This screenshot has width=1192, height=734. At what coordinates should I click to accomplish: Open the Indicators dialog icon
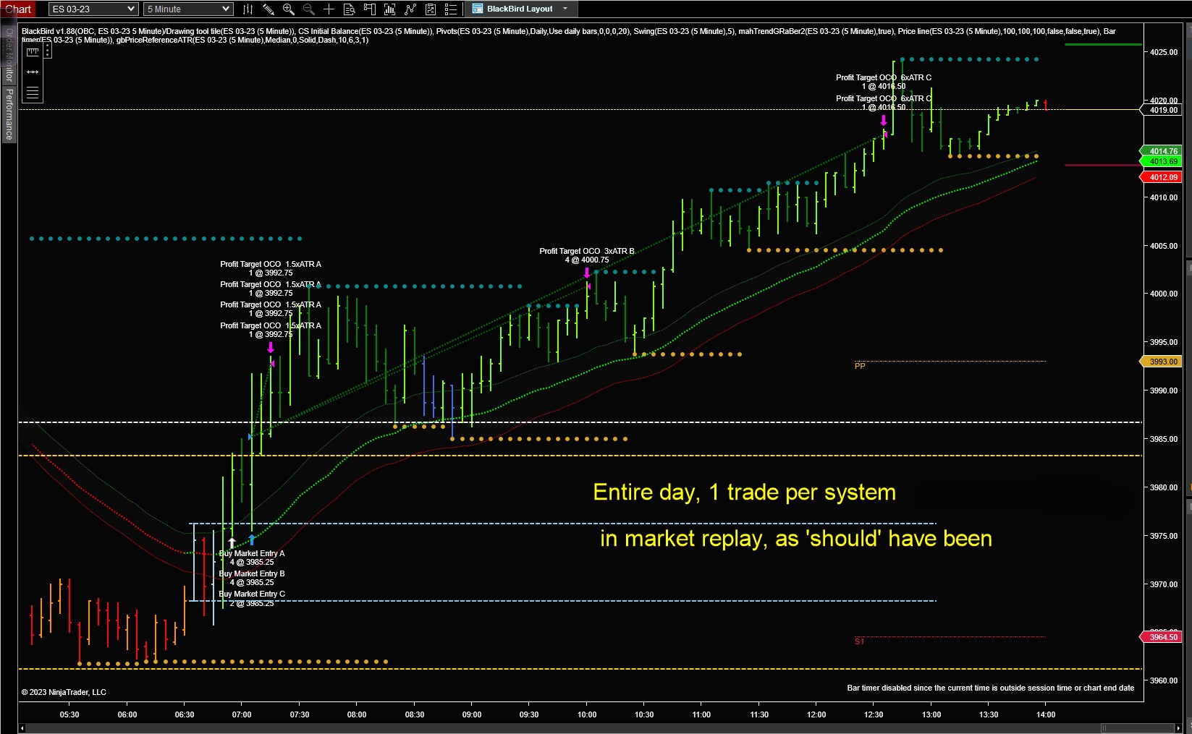410,9
